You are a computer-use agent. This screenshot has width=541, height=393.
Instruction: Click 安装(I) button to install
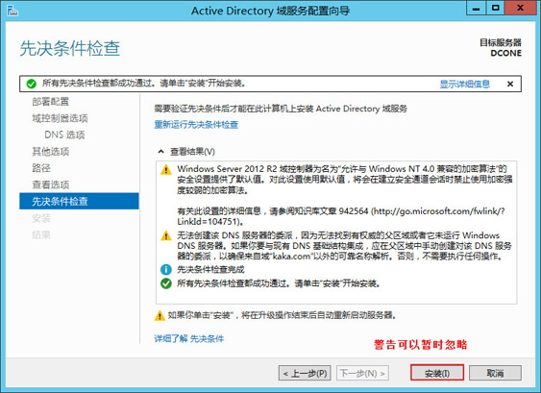tap(437, 373)
